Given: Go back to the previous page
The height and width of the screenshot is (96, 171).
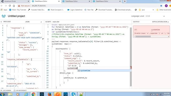Looking at the screenshot, I should [2, 6].
